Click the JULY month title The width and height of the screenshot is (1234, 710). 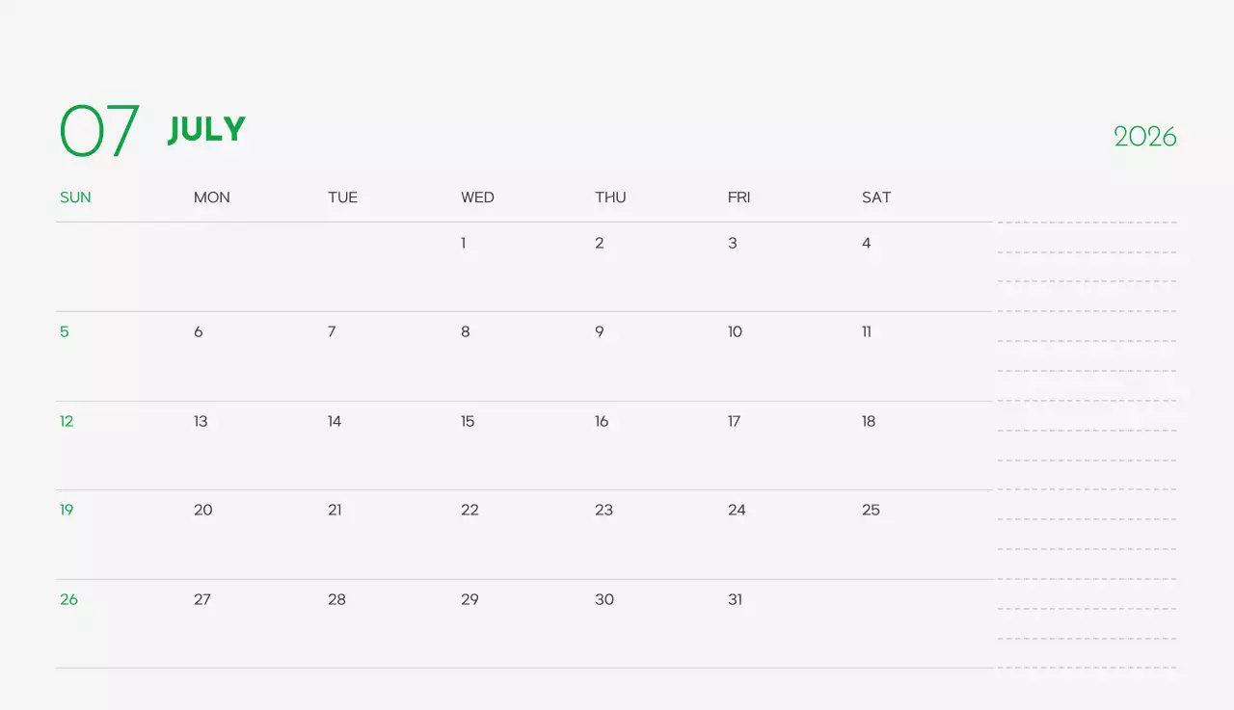(206, 129)
